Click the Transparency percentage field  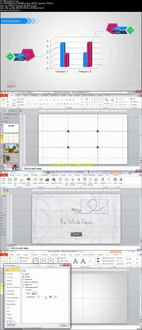click(x=52, y=297)
